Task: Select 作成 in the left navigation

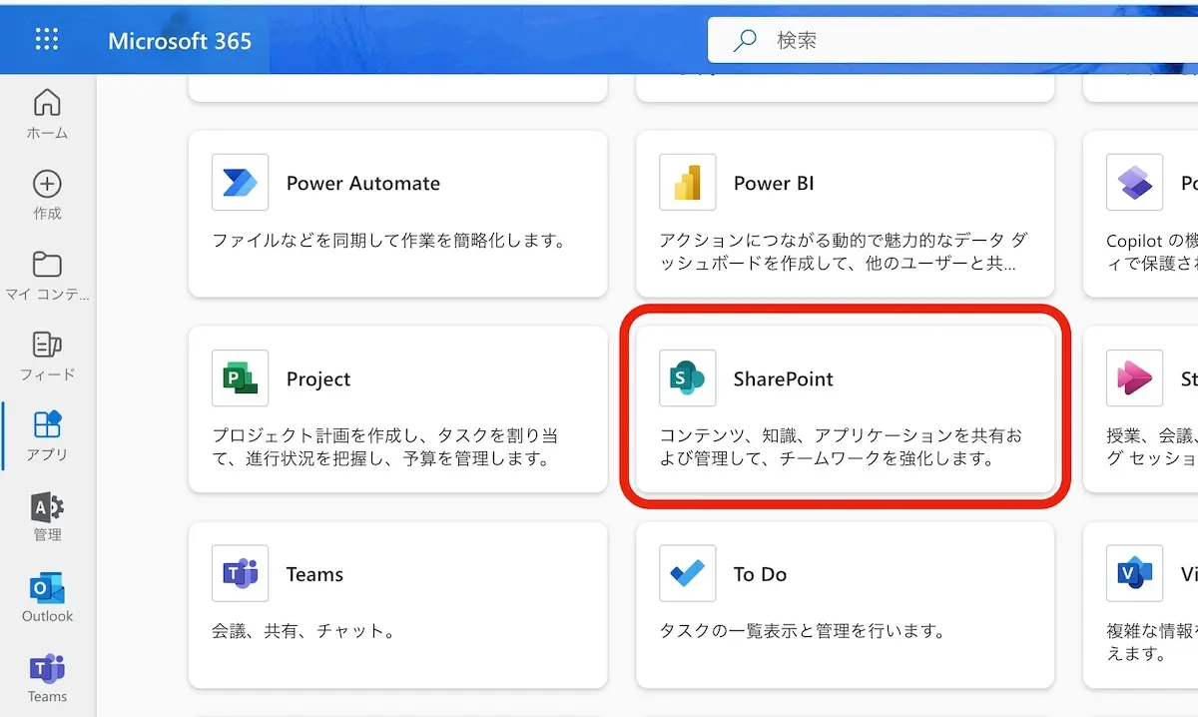Action: click(47, 195)
